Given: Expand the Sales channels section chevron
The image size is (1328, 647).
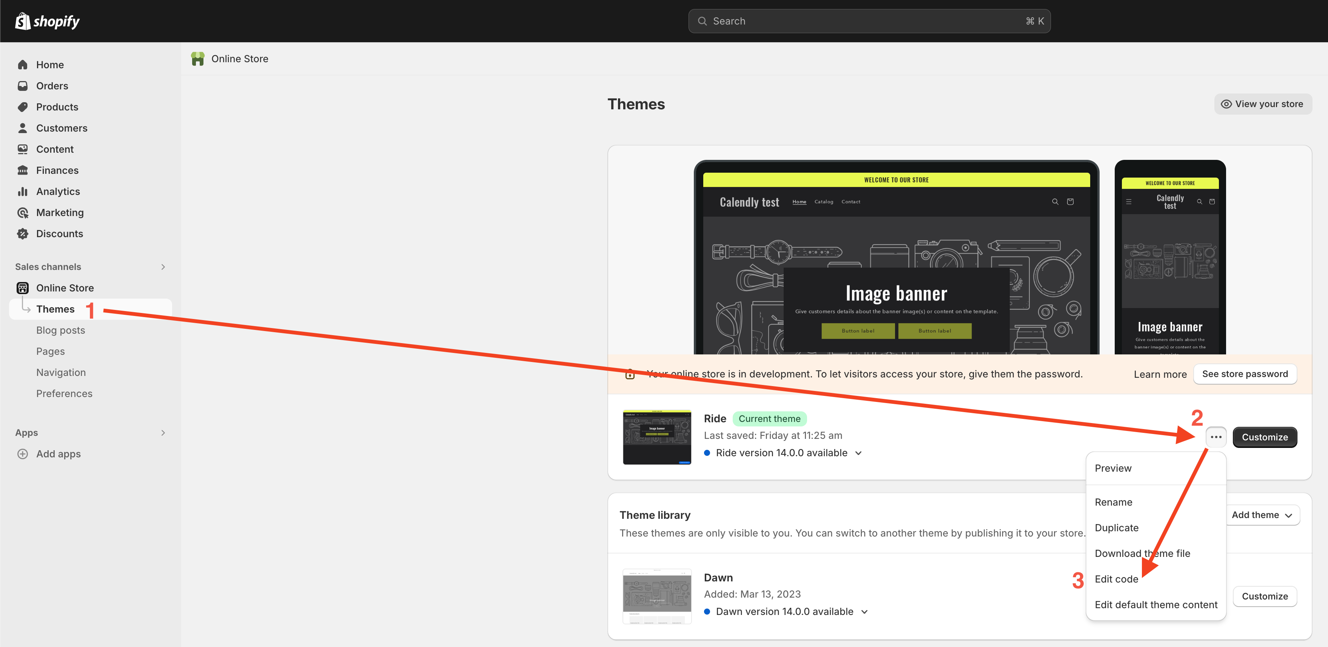Looking at the screenshot, I should 163,267.
